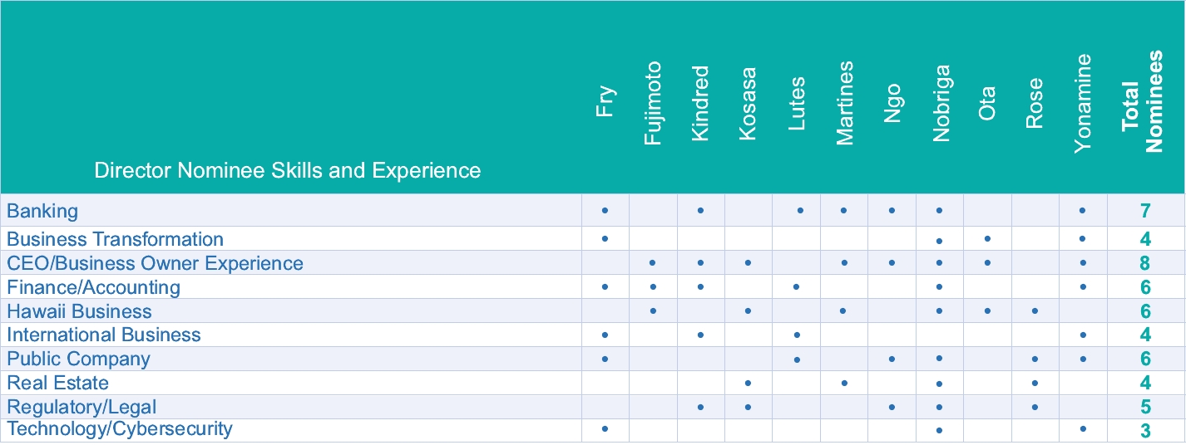The width and height of the screenshot is (1186, 445).
Task: Click the Banking dot in Fry column
Action: pos(605,211)
